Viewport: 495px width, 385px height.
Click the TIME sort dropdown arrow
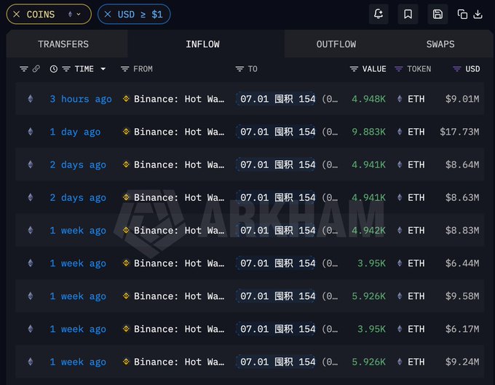coord(103,69)
